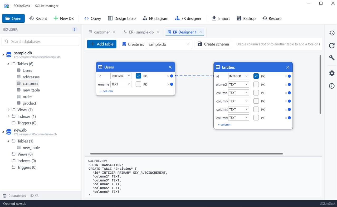Open the history icon in right sidebar
The width and height of the screenshot is (337, 207).
[332, 33]
